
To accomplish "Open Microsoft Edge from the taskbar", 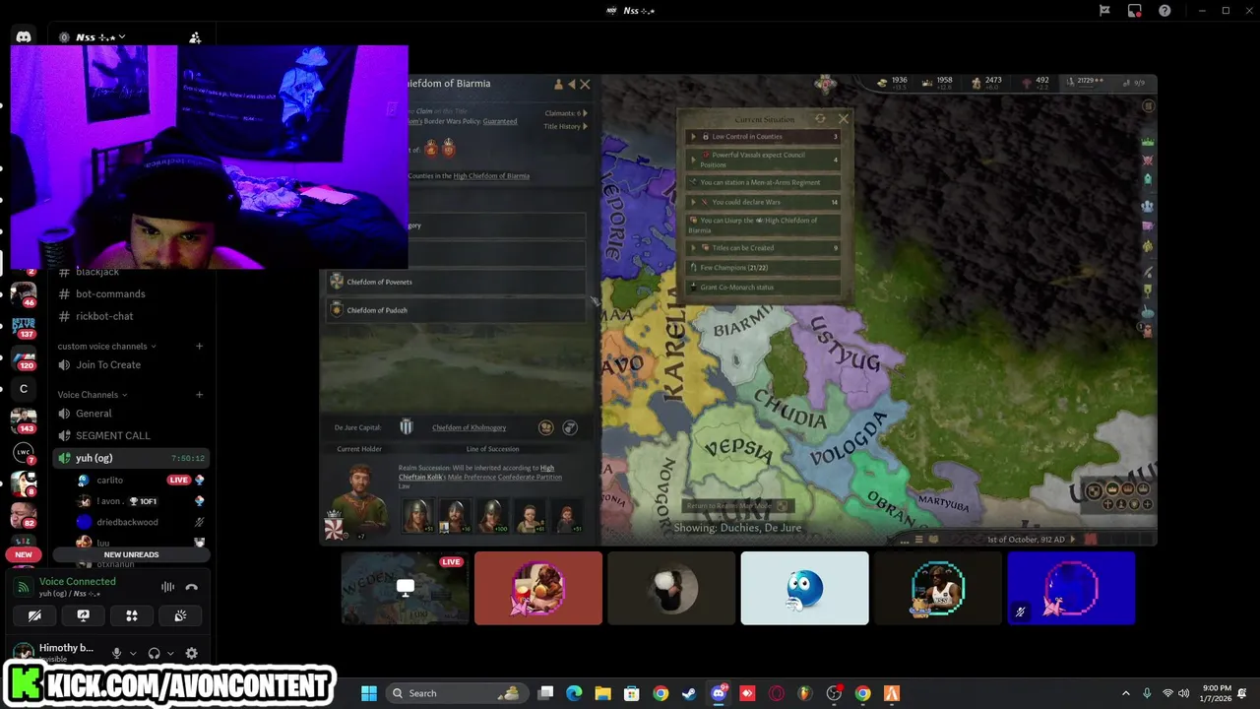I will (x=574, y=693).
